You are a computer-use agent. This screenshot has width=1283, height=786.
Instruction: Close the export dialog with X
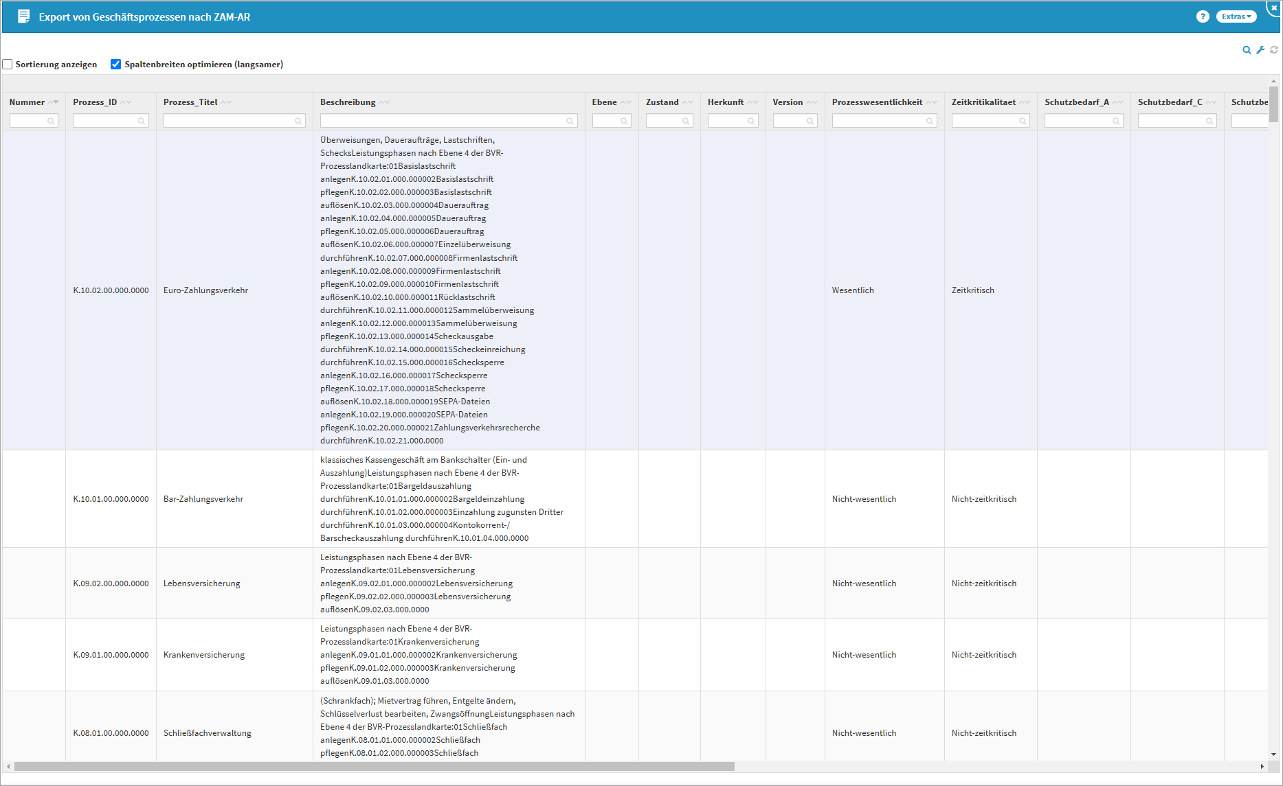(1273, 8)
